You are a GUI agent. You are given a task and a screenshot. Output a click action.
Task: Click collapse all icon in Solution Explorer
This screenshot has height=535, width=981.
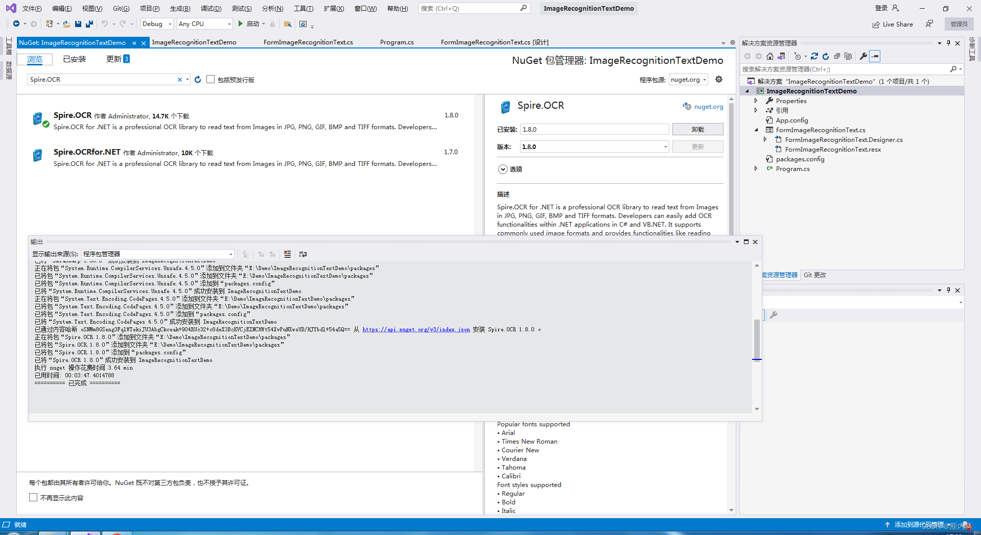837,56
